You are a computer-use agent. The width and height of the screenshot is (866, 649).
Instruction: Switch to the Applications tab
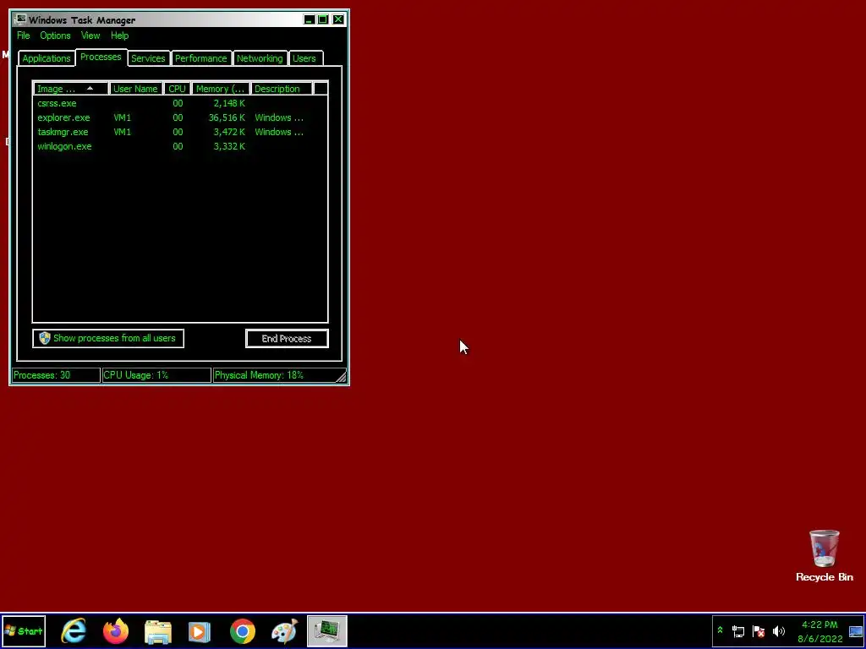[47, 58]
